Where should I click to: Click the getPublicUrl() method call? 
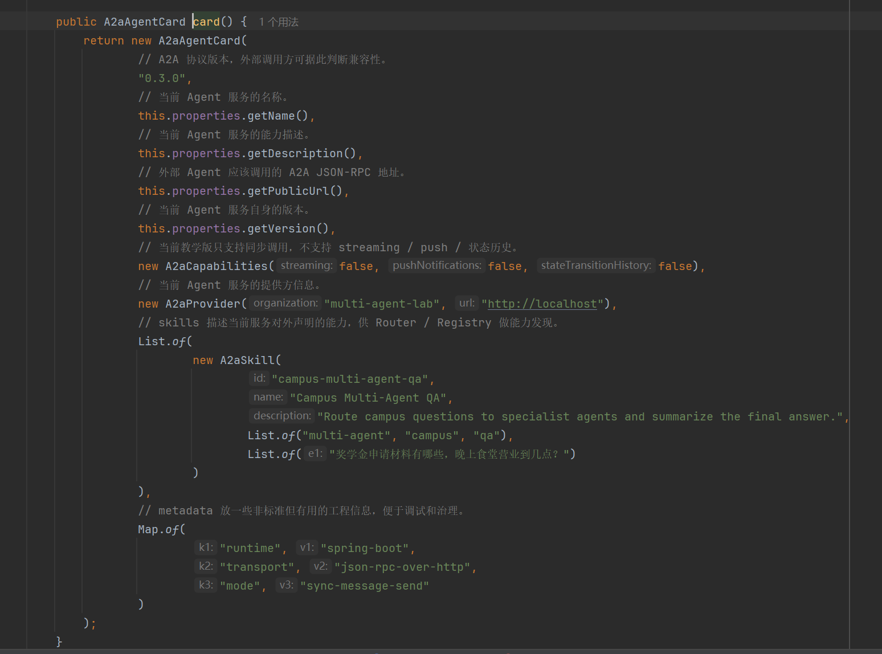coord(295,191)
